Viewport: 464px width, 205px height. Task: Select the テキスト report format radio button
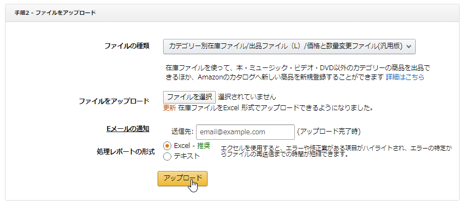point(167,157)
